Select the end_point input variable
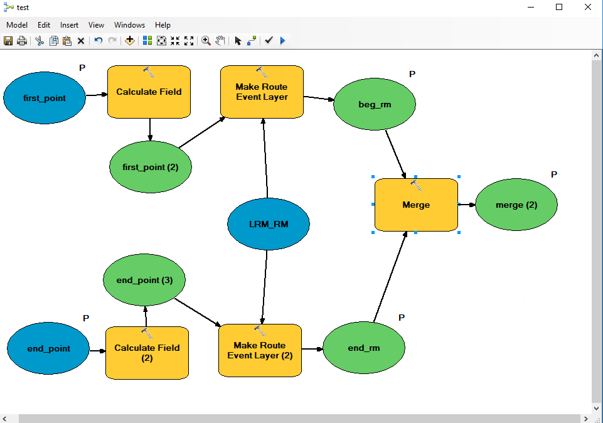The width and height of the screenshot is (603, 423). pyautogui.click(x=48, y=348)
